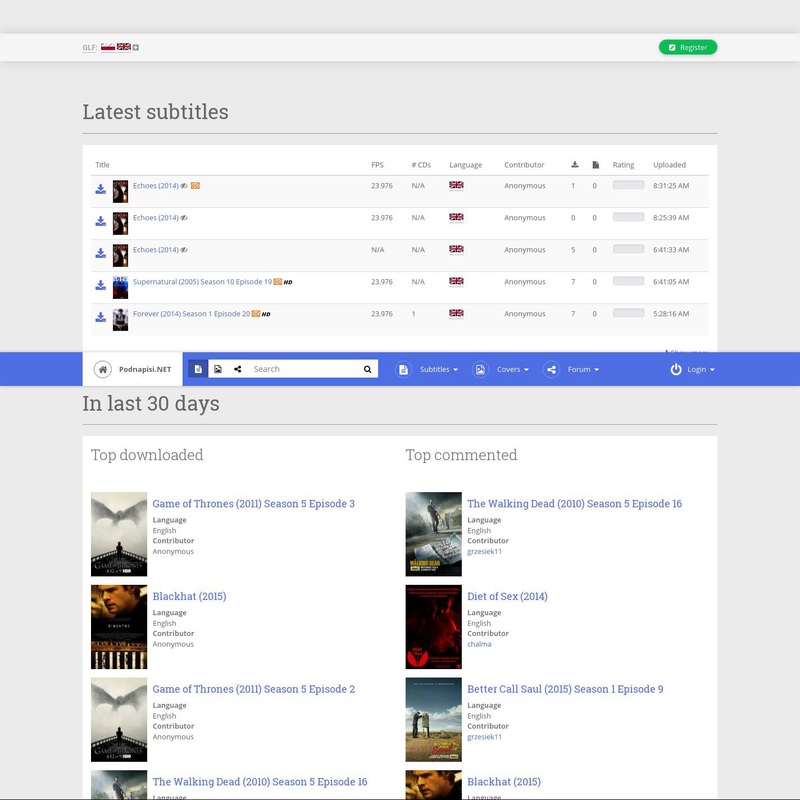The height and width of the screenshot is (800, 800).
Task: Open the Forum menu
Action: coord(583,369)
